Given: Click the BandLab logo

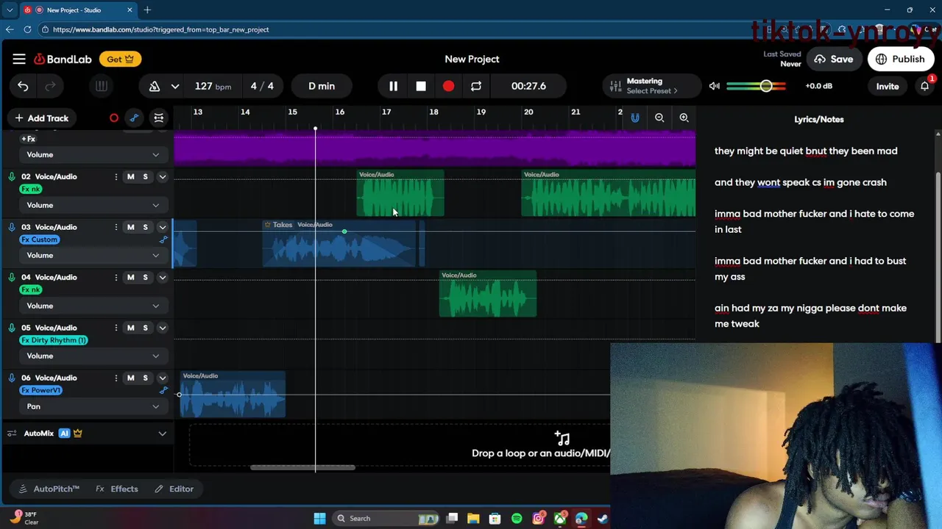Looking at the screenshot, I should 63,59.
